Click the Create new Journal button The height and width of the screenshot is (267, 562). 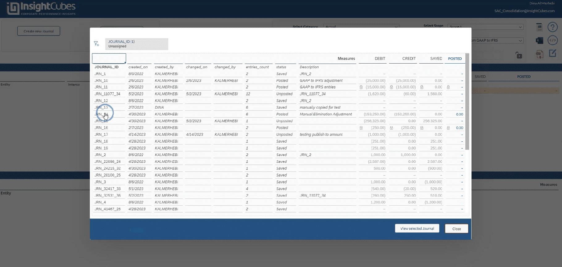click(39, 31)
